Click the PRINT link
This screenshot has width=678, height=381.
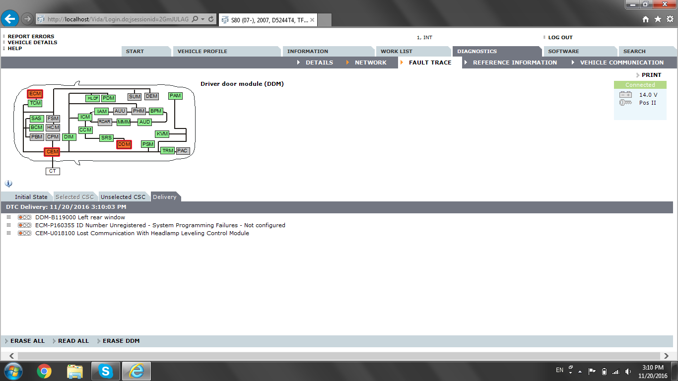click(x=651, y=75)
